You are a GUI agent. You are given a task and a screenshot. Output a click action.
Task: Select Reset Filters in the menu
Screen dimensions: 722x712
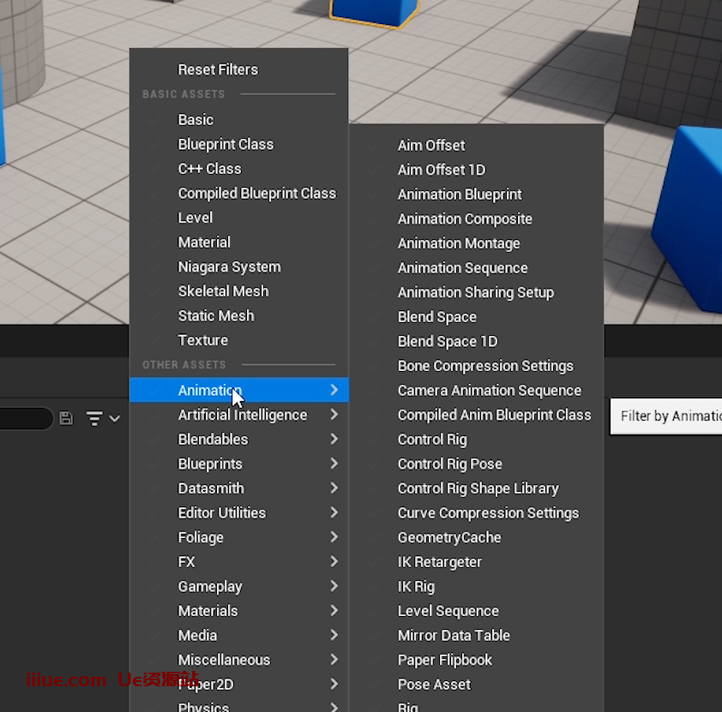tap(218, 69)
